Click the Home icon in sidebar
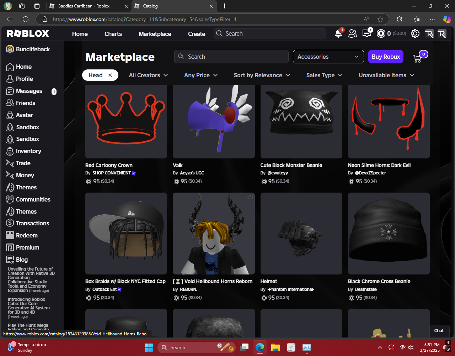The width and height of the screenshot is (455, 356). (x=10, y=67)
